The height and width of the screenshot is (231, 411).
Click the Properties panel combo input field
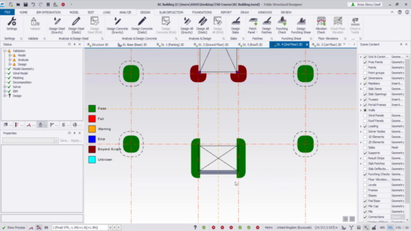point(28,141)
